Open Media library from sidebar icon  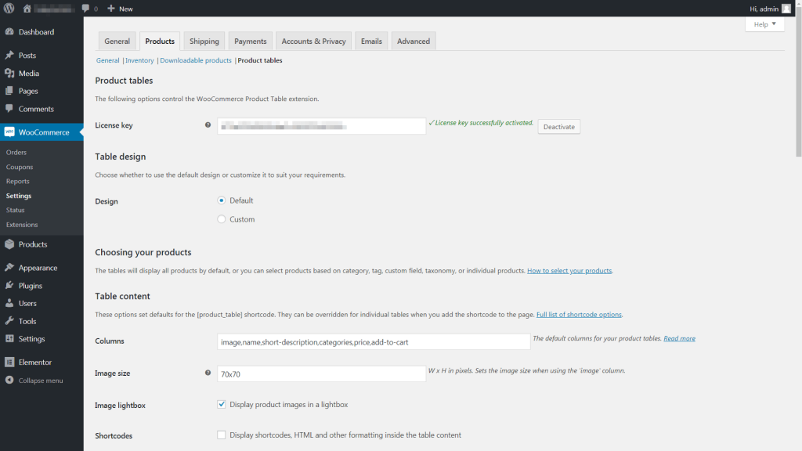pyautogui.click(x=9, y=74)
